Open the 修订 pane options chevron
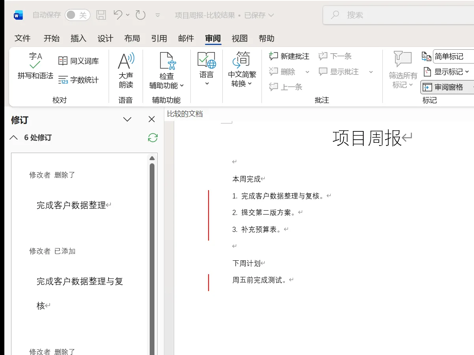This screenshot has width=474, height=355. pos(127,120)
